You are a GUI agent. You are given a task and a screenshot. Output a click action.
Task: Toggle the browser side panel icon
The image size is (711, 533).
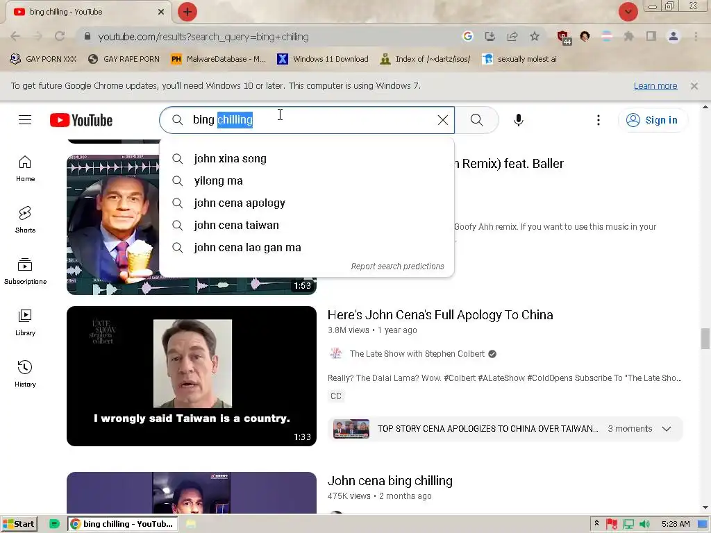pos(651,36)
